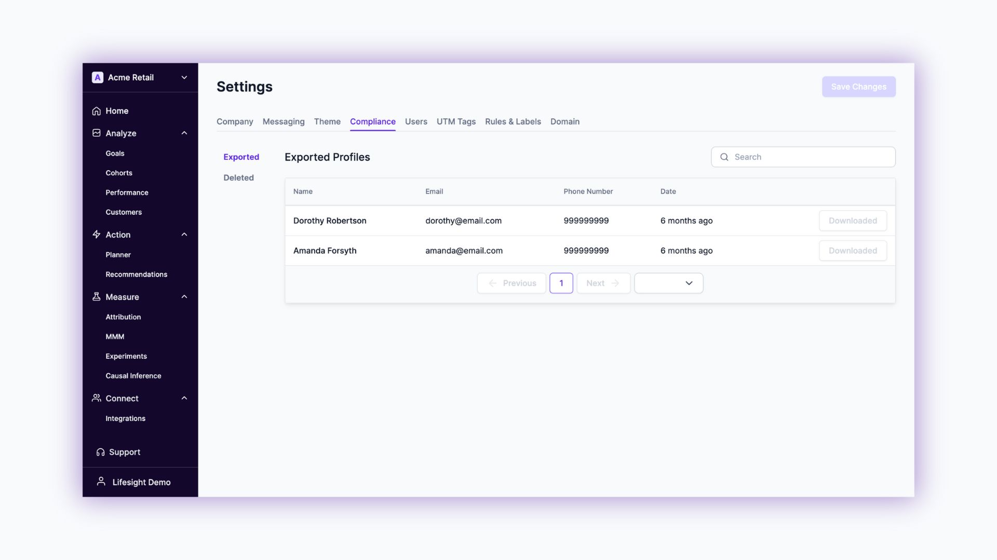Screen dimensions: 997x560
Task: Click the Acme Retail logo icon
Action: 97,77
